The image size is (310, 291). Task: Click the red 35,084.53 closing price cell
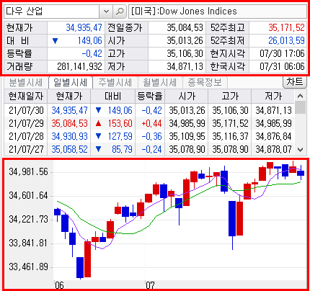coord(69,123)
